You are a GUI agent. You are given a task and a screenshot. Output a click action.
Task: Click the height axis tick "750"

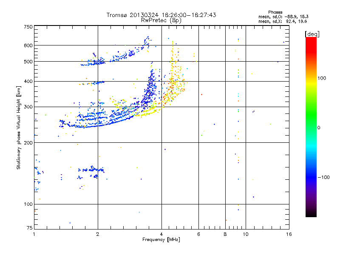(28, 27)
